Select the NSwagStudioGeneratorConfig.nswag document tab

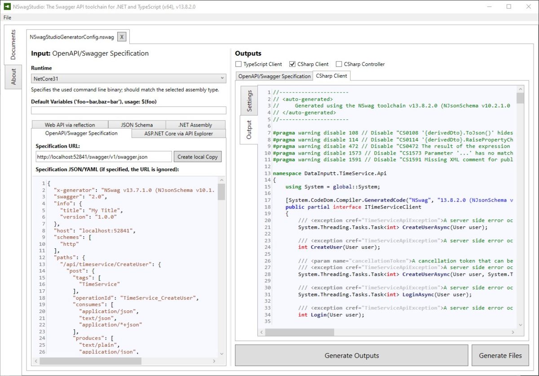(72, 37)
